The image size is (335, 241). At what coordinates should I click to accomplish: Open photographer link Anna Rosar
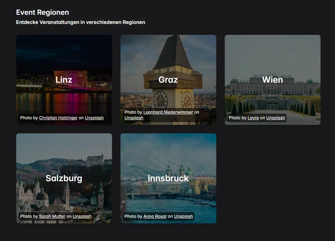pyautogui.click(x=155, y=216)
